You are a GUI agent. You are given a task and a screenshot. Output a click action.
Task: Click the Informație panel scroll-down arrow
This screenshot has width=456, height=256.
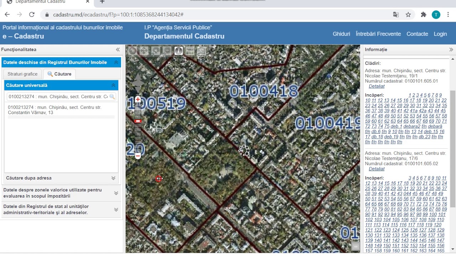[453, 249]
